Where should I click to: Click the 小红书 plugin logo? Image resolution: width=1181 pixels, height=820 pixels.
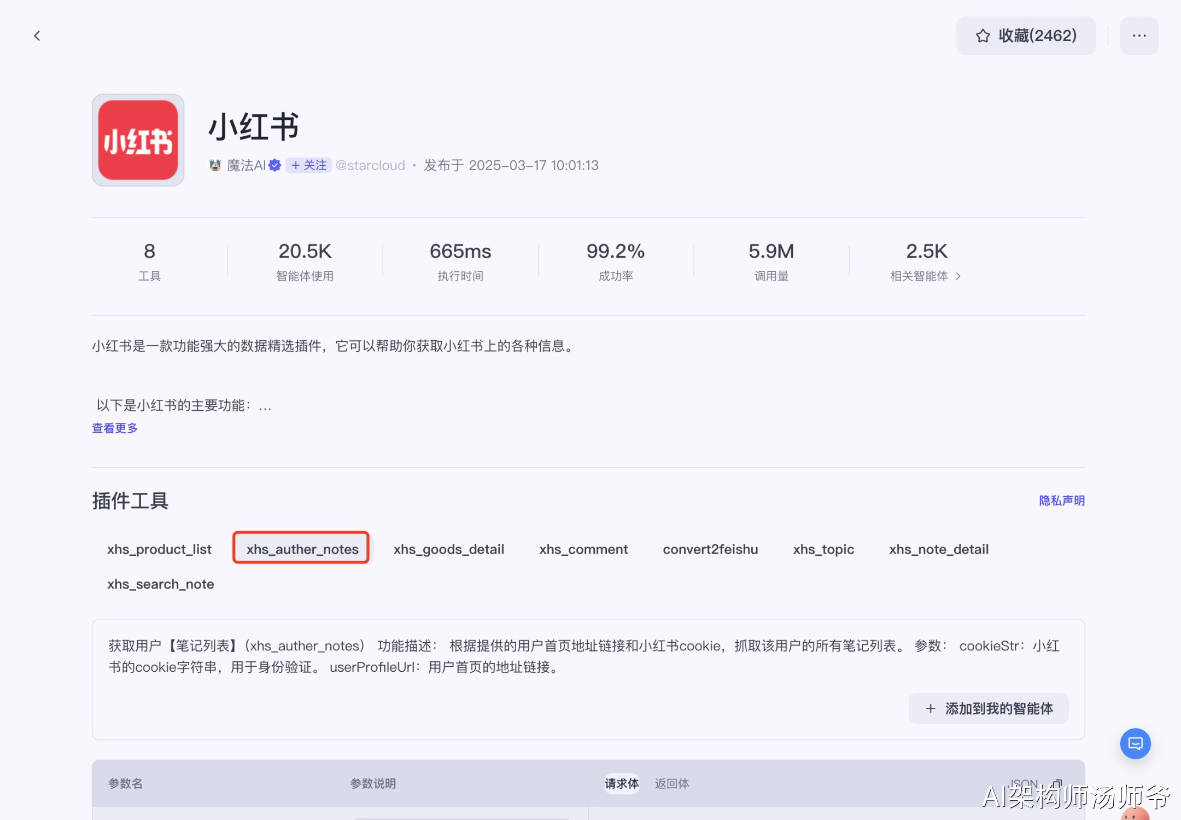point(138,140)
